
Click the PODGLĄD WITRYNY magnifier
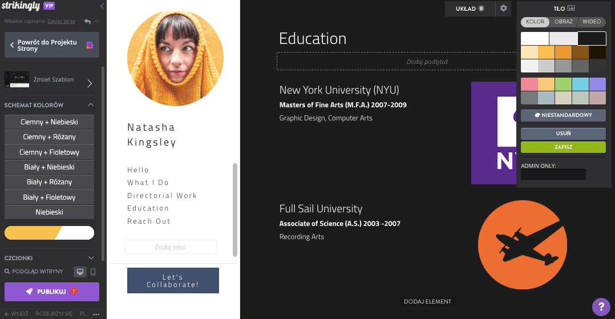[x=7, y=271]
